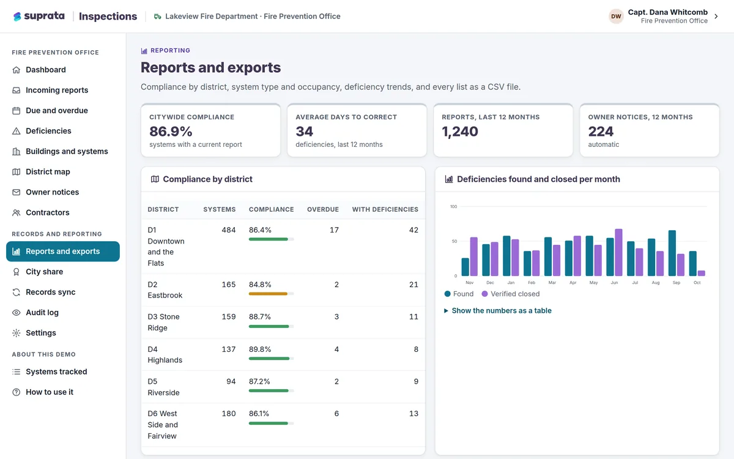Click the Records sync arrows icon

coord(17,292)
